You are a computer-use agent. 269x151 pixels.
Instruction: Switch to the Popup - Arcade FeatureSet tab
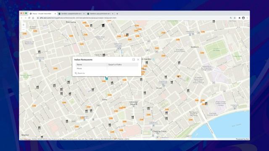pyautogui.click(x=42, y=13)
